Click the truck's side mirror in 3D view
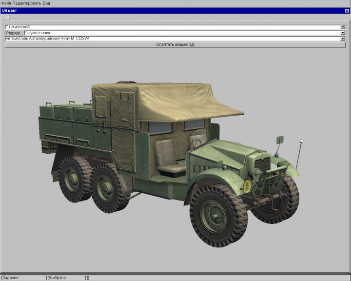 (x=279, y=140)
